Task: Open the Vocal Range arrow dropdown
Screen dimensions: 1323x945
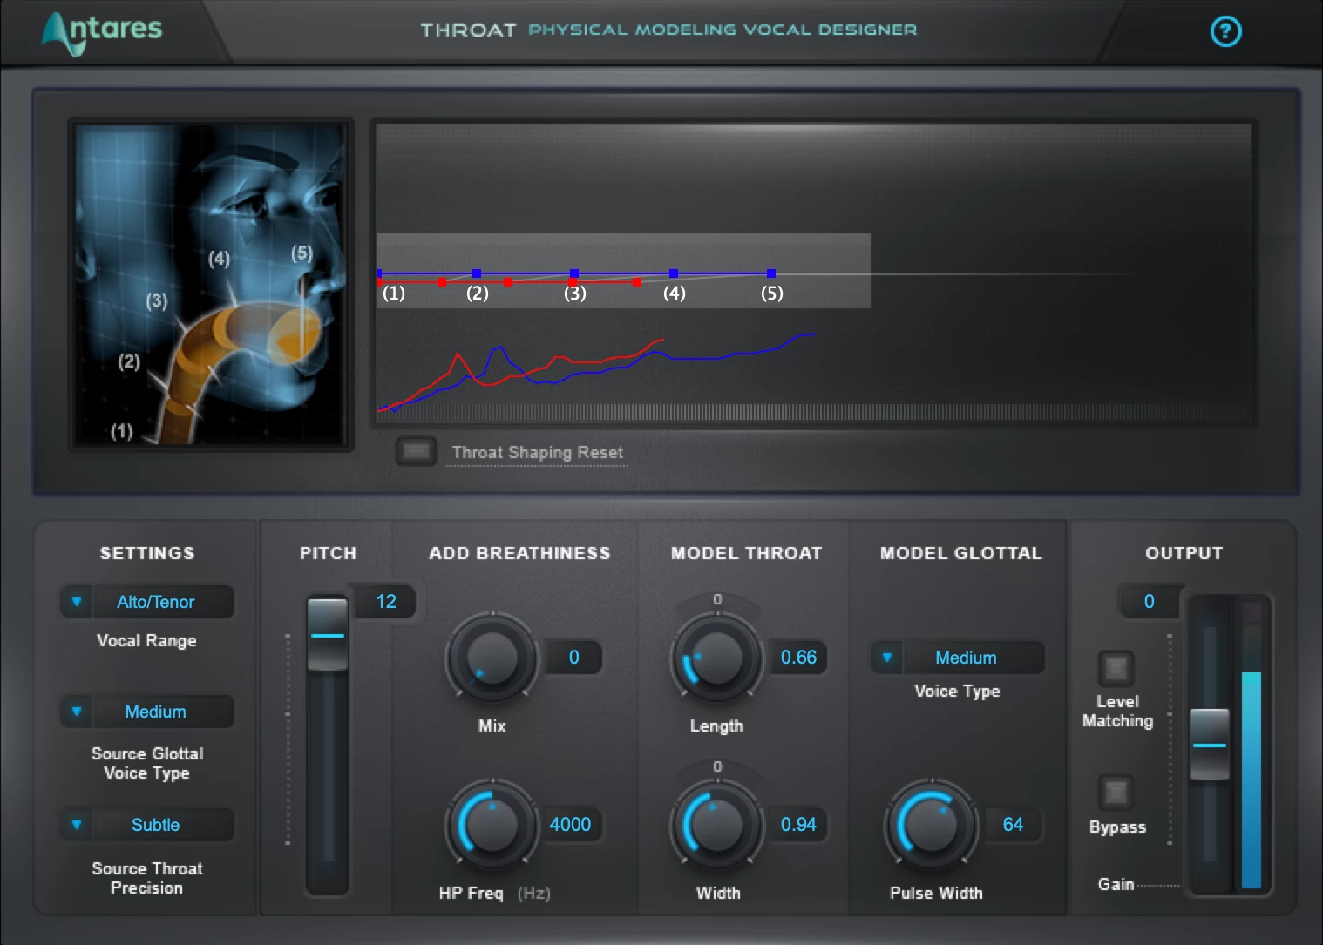Action: (77, 602)
